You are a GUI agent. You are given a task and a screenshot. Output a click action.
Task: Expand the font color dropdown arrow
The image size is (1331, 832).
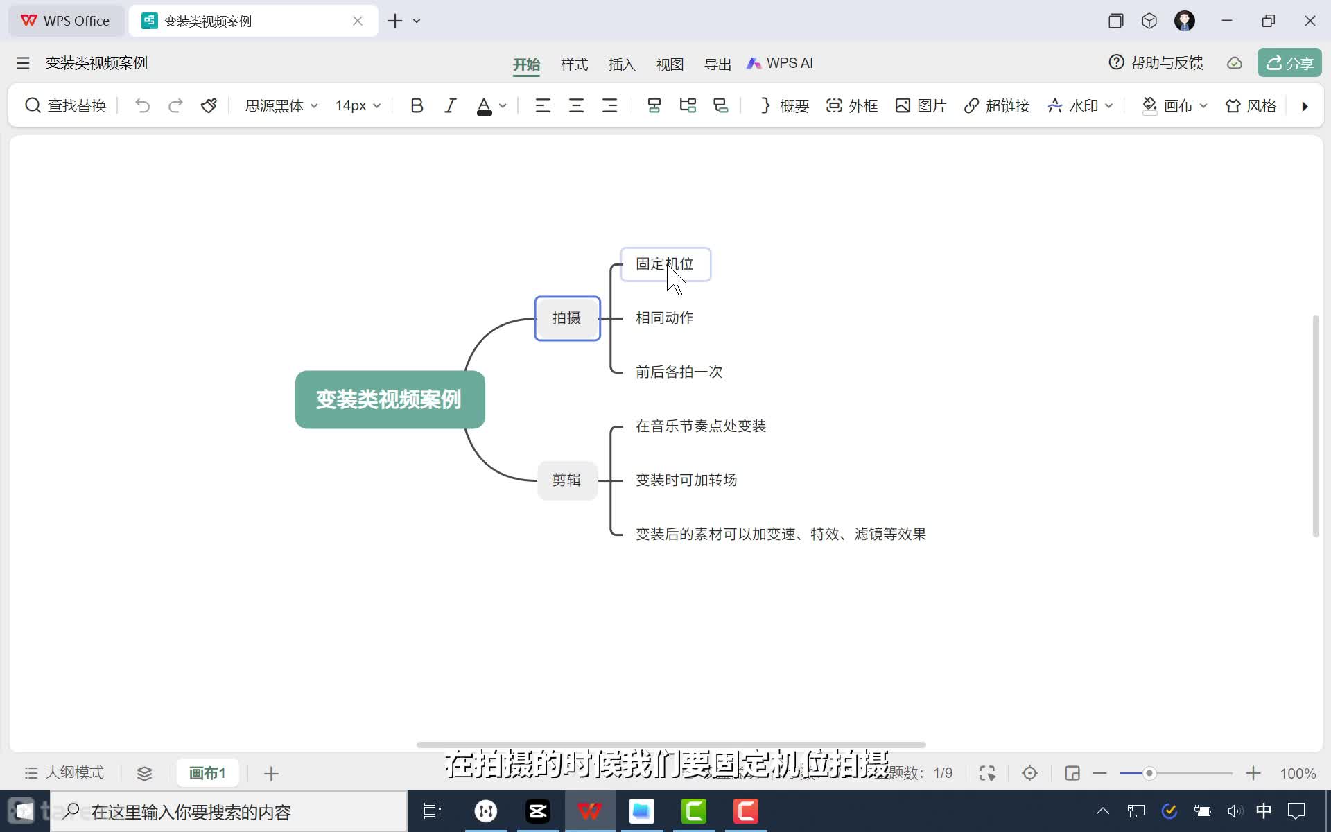503,106
